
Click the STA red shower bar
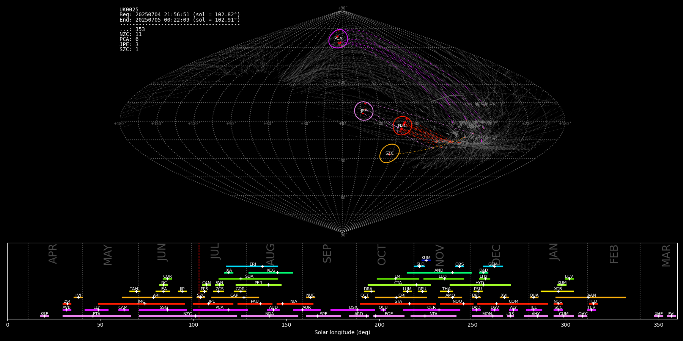click(398, 304)
